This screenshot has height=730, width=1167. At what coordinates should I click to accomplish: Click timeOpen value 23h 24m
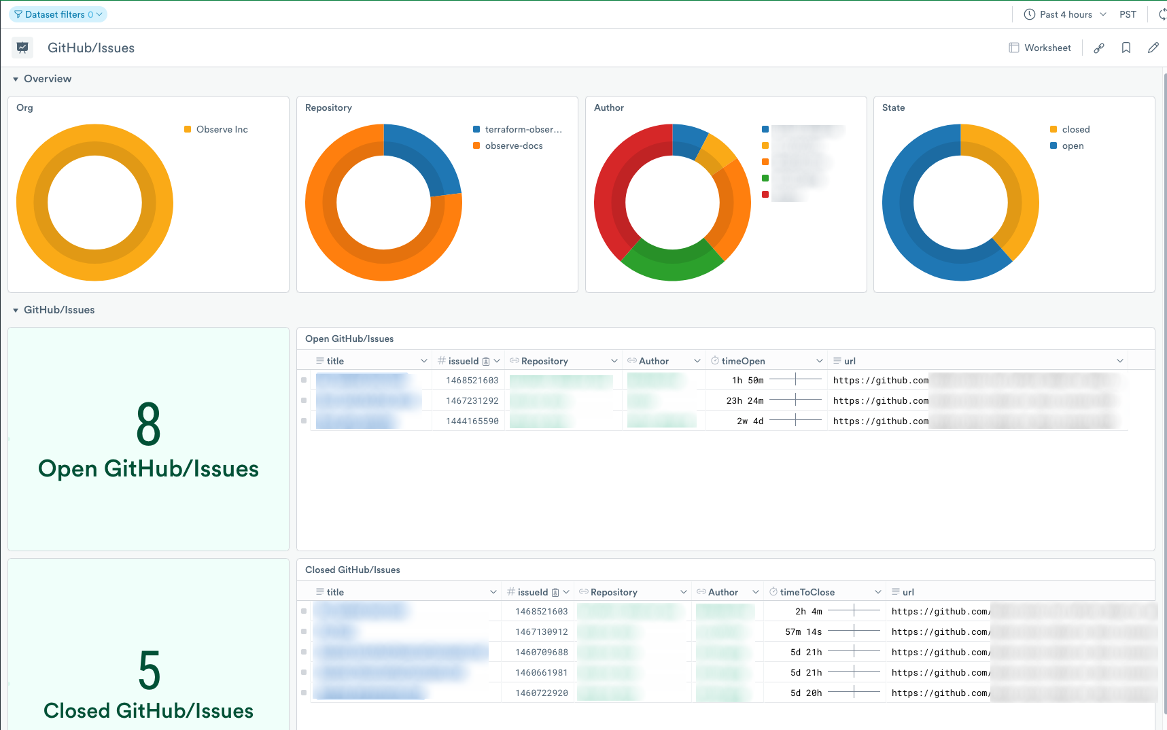pos(745,401)
